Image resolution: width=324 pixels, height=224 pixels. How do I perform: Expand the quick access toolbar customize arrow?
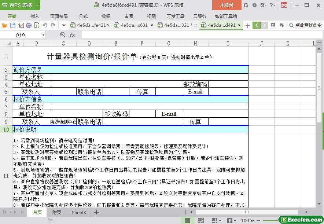pyautogui.click(x=64, y=25)
